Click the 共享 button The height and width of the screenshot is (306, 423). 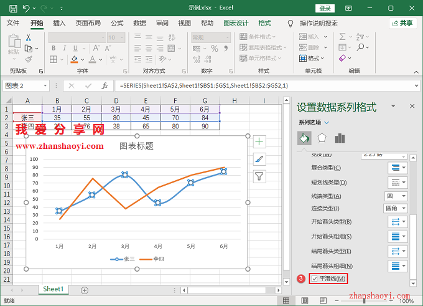(x=402, y=23)
